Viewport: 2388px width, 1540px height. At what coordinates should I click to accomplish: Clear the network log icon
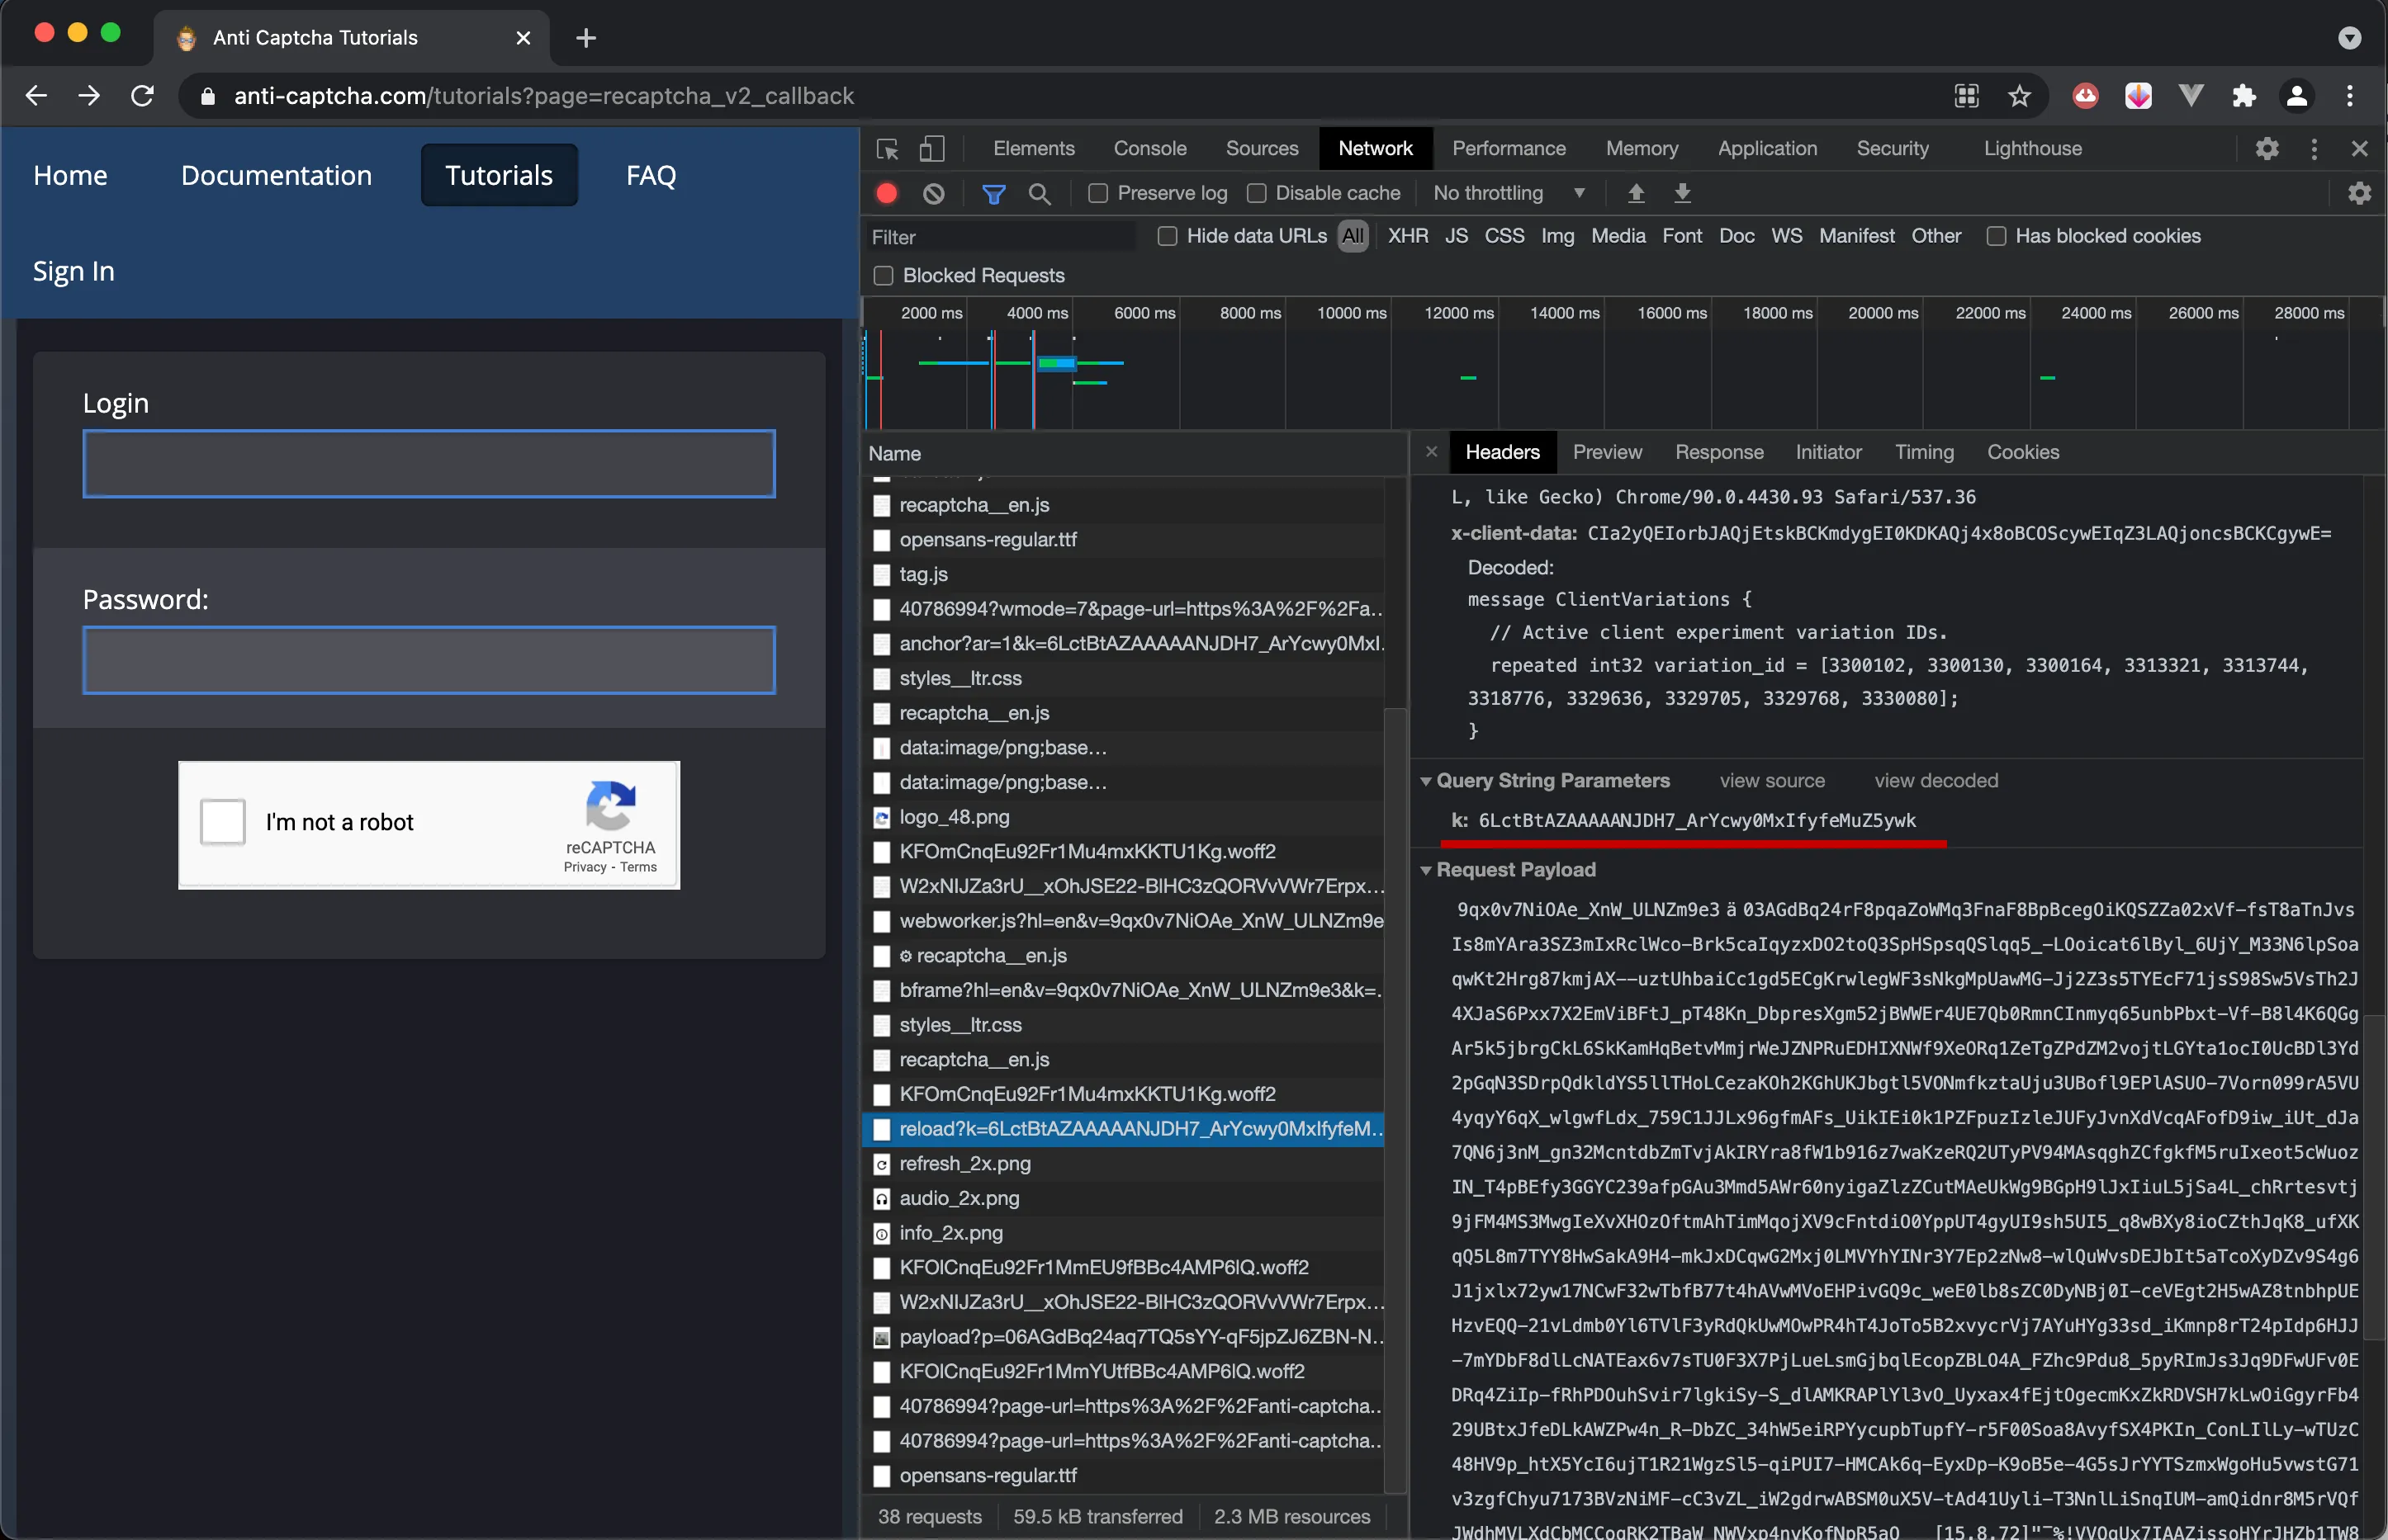(933, 193)
